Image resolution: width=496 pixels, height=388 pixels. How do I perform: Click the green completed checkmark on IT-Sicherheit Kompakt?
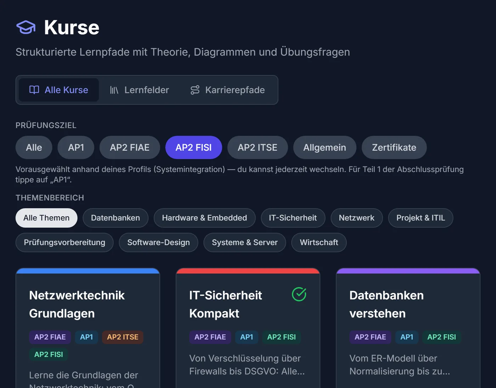[x=299, y=294]
